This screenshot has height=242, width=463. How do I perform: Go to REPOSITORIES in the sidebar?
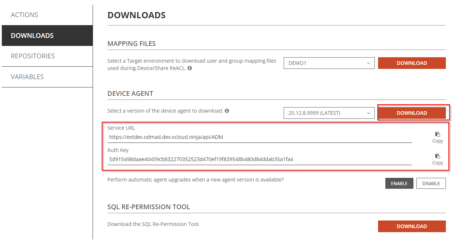tap(33, 56)
